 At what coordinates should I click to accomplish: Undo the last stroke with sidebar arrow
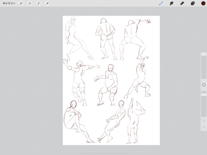(204, 121)
